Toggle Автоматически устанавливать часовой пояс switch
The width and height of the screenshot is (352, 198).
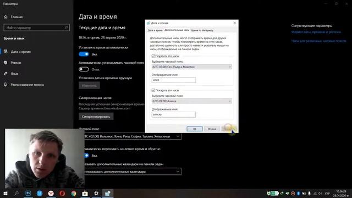click(84, 69)
